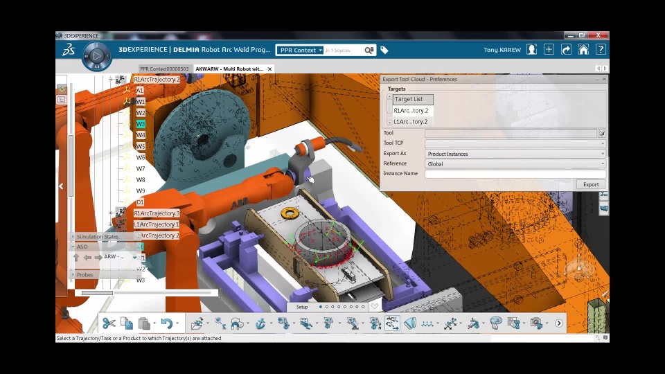This screenshot has height=374, width=665.
Task: Click the open folder import tool icon
Action: coord(196,323)
